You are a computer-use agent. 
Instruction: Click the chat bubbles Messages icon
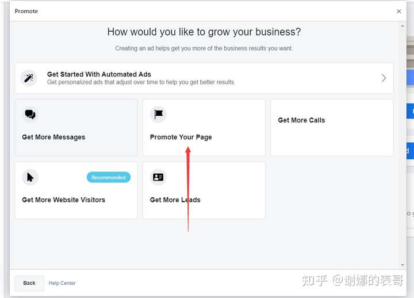(x=30, y=114)
